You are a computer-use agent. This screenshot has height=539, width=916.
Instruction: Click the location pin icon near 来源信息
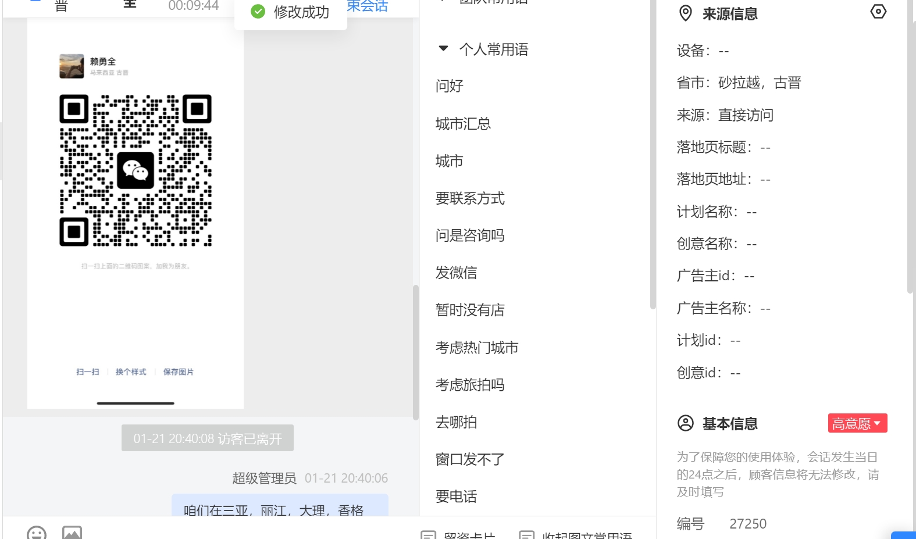(686, 13)
